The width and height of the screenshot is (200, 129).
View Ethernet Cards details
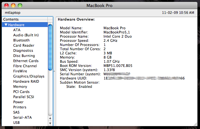26,61
